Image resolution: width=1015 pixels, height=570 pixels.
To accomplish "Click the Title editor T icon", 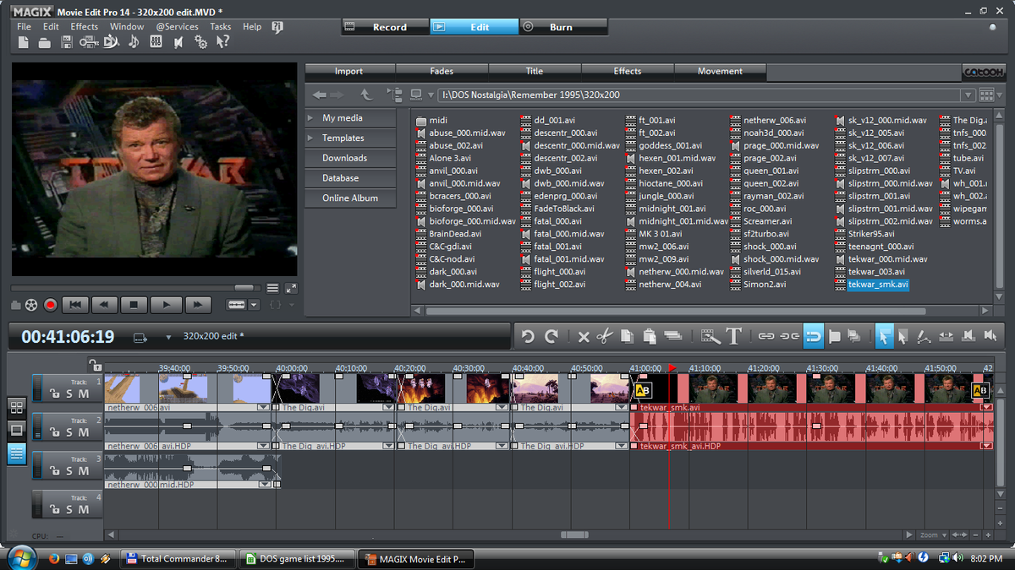I will point(733,336).
